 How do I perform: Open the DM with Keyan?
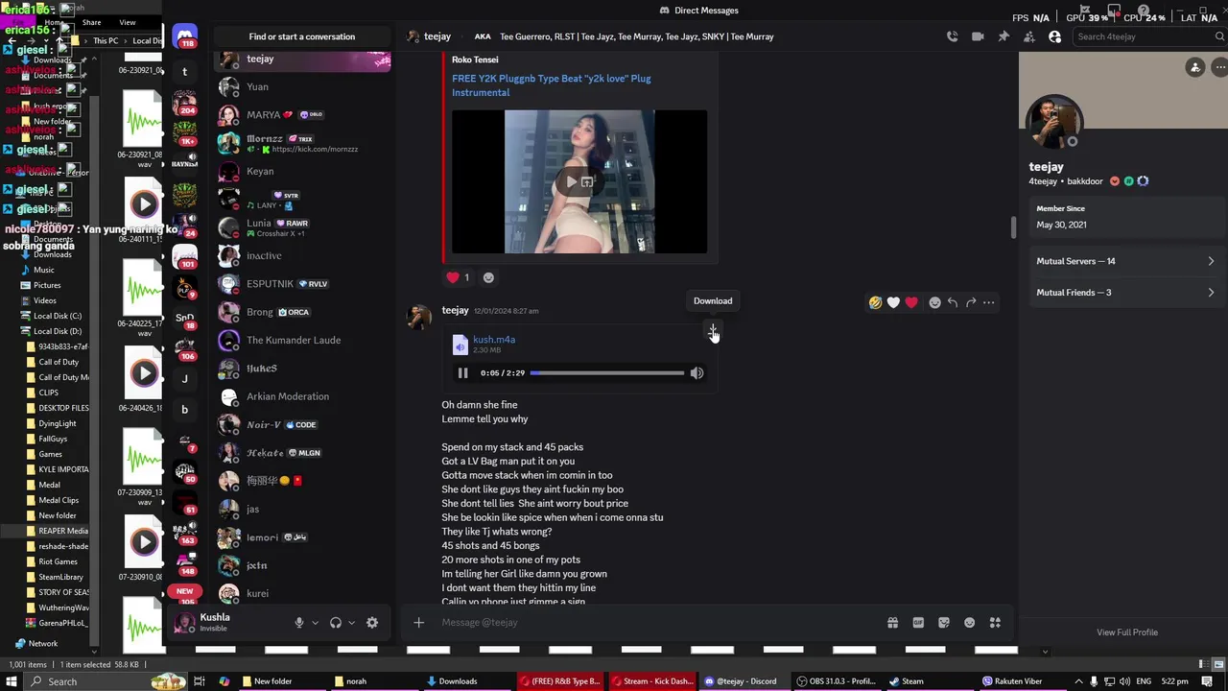coord(302,172)
